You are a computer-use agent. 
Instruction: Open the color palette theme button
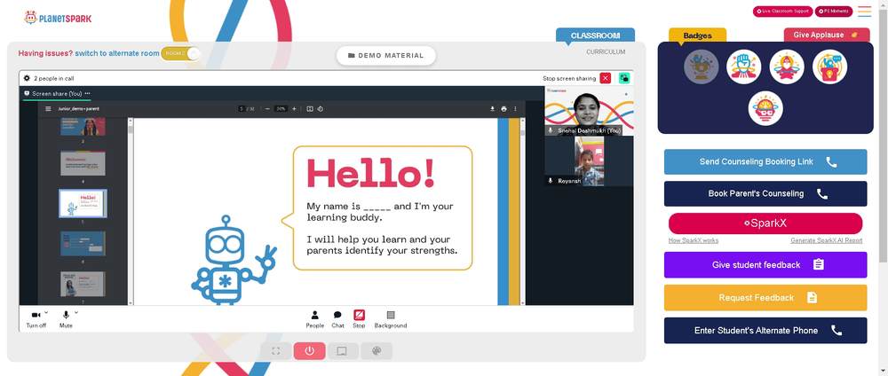tap(377, 351)
